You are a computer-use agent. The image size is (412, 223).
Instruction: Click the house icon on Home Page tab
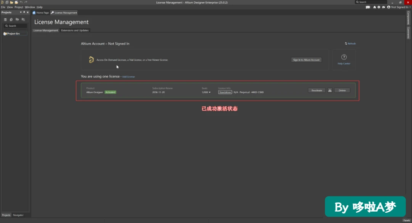[x=34, y=13]
